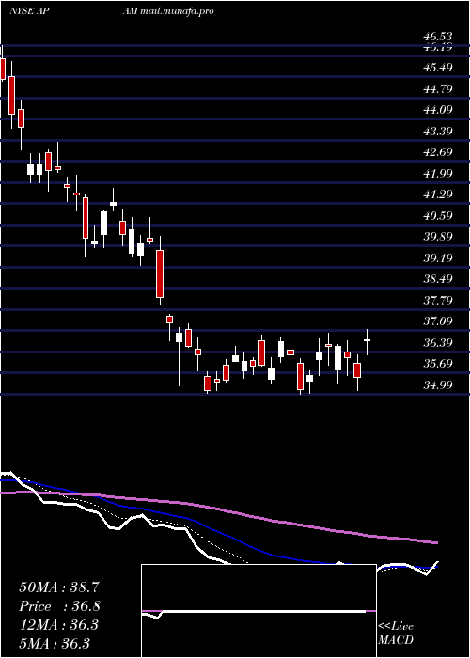
Task: Click the 46.53 price axis label
Action: (437, 39)
